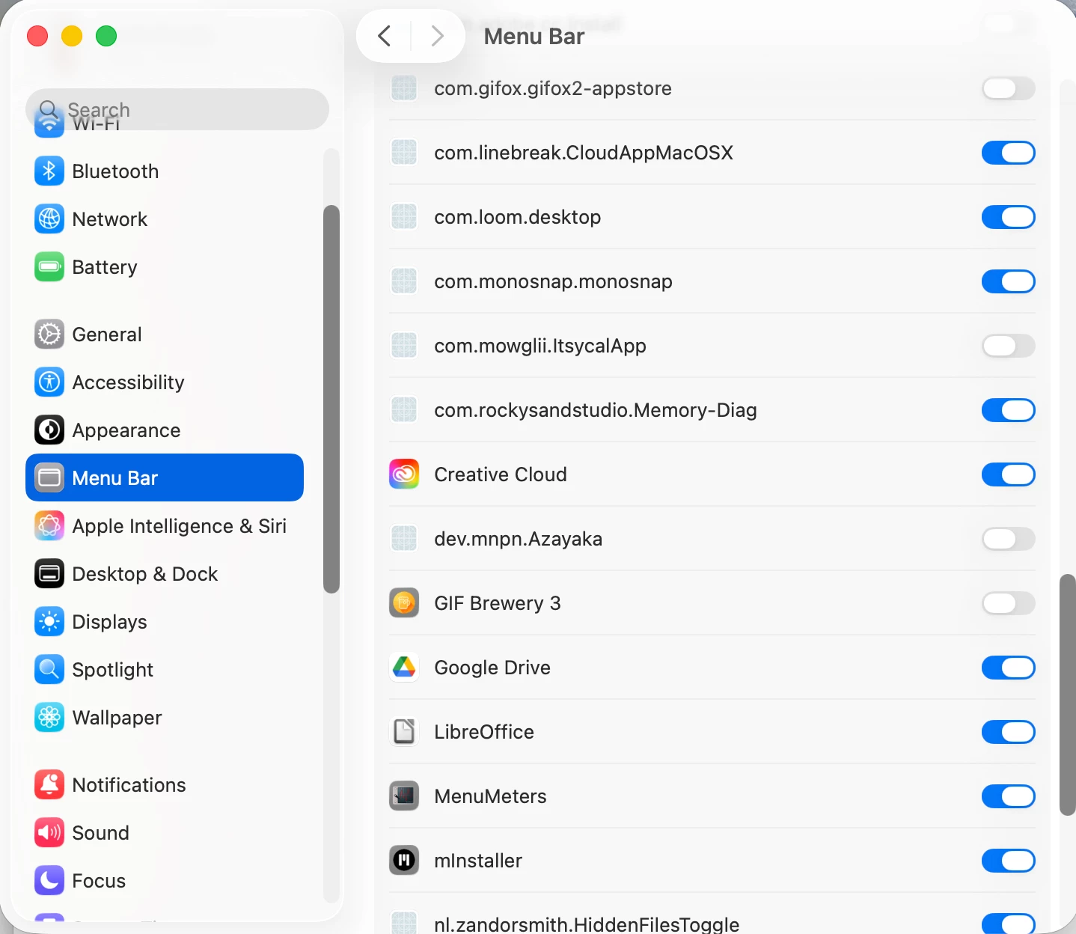Go to Notifications settings
The width and height of the screenshot is (1076, 934).
(x=165, y=785)
